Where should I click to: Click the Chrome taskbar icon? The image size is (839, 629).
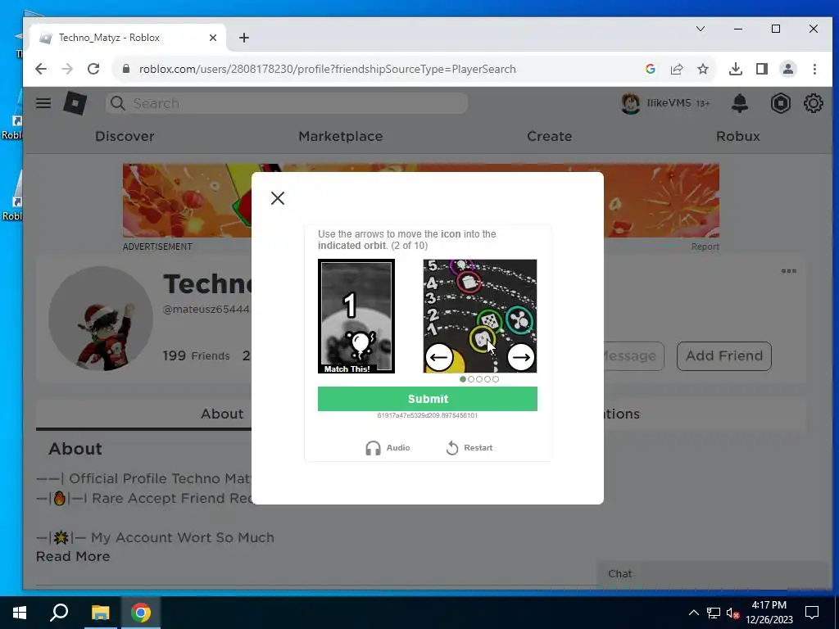[141, 613]
